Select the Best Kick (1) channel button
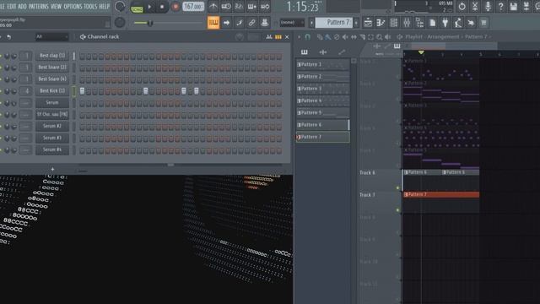The width and height of the screenshot is (540, 304). point(52,90)
